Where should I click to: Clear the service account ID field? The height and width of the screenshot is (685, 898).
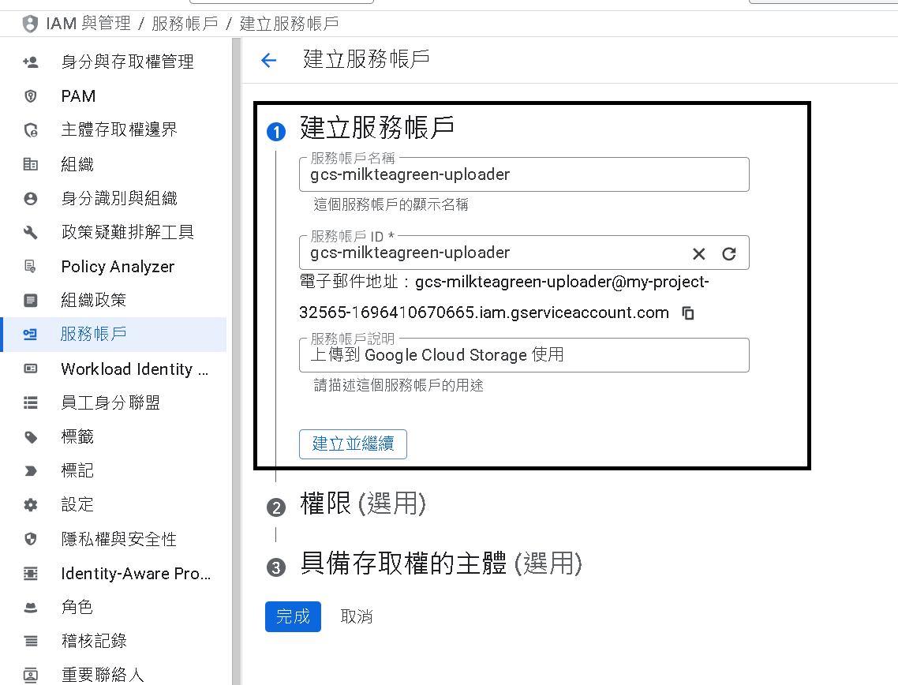698,254
